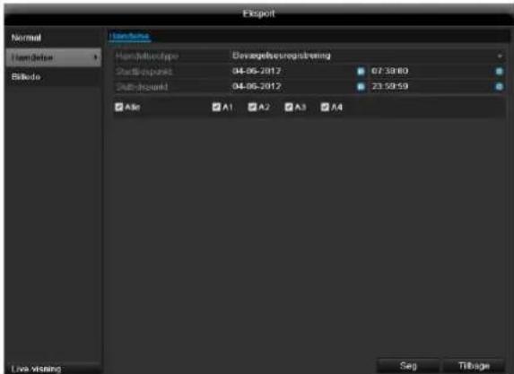Open clock icon beside end time 23:59:59
Image resolution: width=514 pixels, height=374 pixels.
[x=499, y=86]
